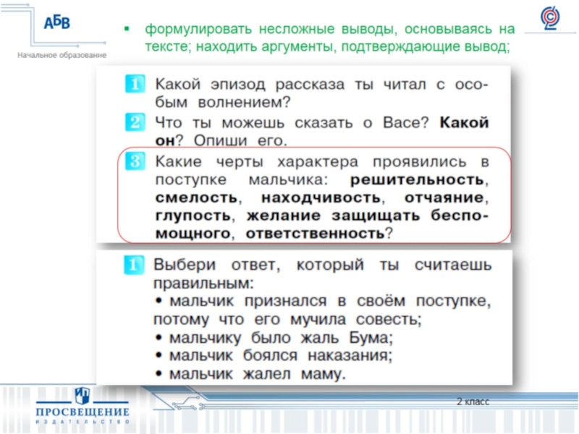The image size is (579, 434).
Task: Click the АБВ logo in top-left corner
Action: tap(56, 22)
